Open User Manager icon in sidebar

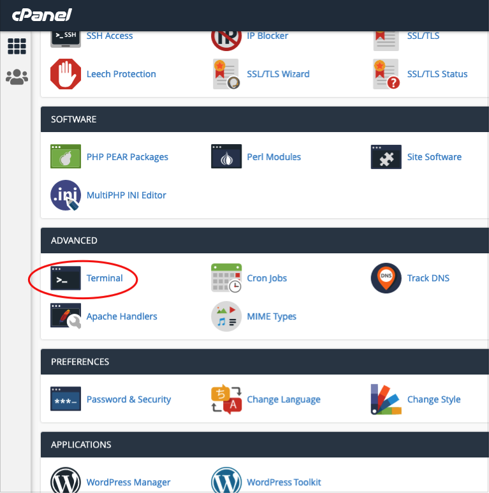[17, 77]
